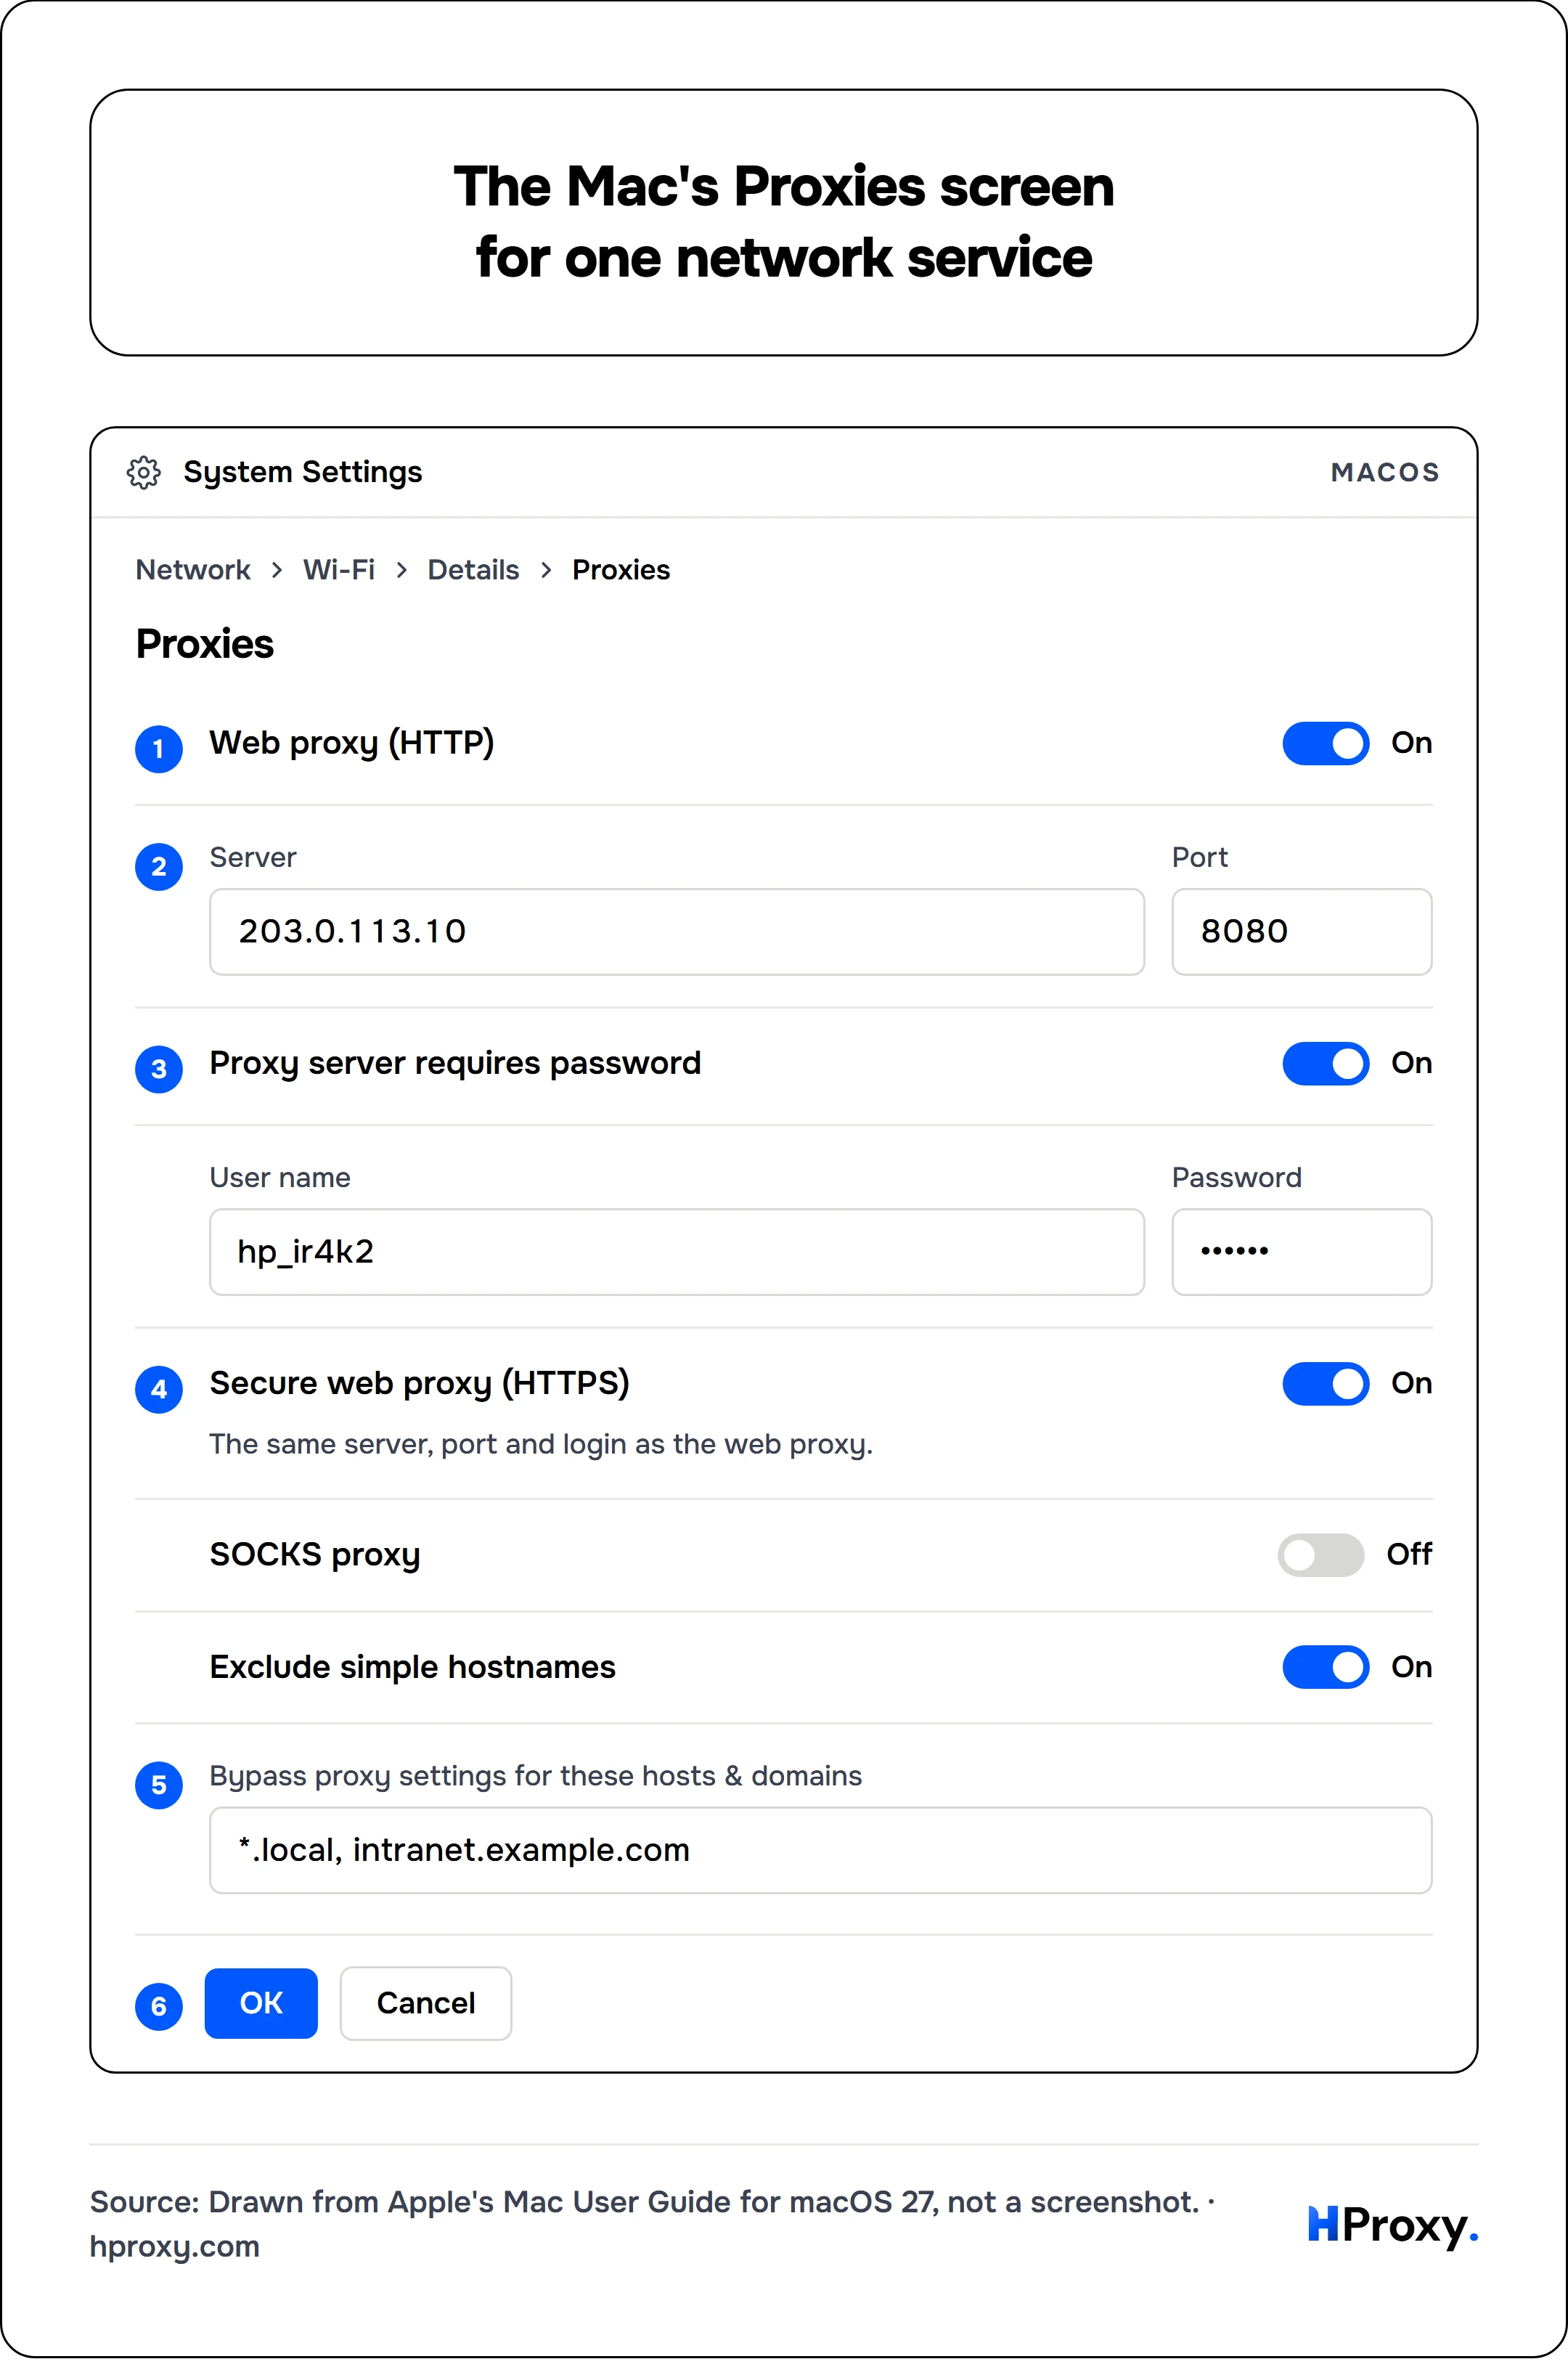The width and height of the screenshot is (1568, 2359).
Task: Dismiss changes with the Cancel button
Action: (x=426, y=2003)
